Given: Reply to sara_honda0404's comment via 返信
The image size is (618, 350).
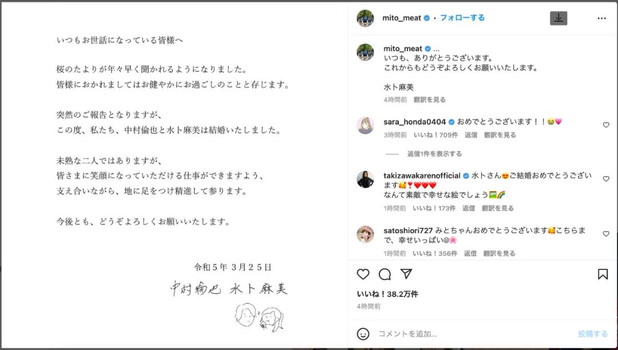Looking at the screenshot, I should (x=470, y=135).
